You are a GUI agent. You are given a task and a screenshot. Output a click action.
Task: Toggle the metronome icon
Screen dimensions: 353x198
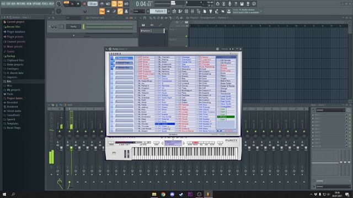[x=101, y=4]
